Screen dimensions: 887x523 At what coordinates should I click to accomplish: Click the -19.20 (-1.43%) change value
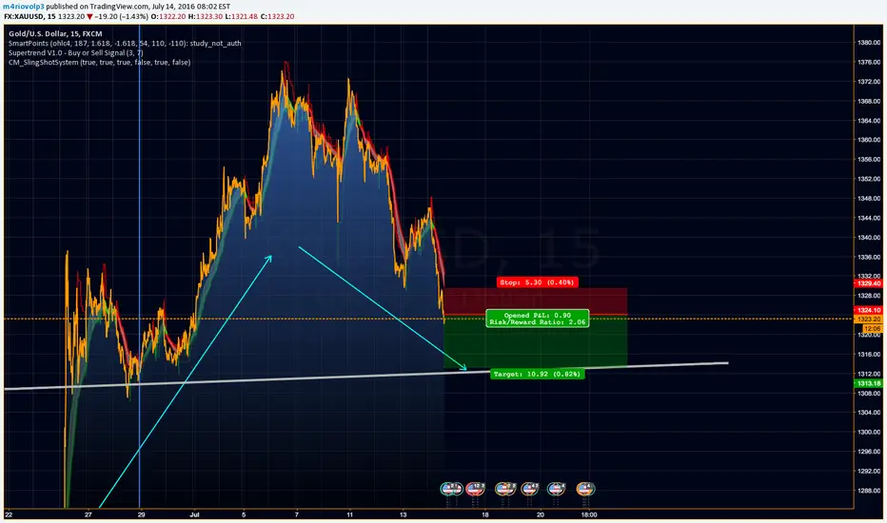click(x=121, y=16)
